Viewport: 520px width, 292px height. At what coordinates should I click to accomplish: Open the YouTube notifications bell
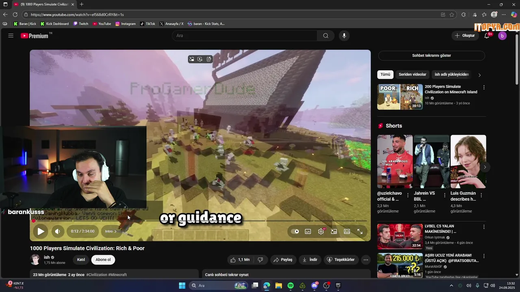(x=487, y=36)
